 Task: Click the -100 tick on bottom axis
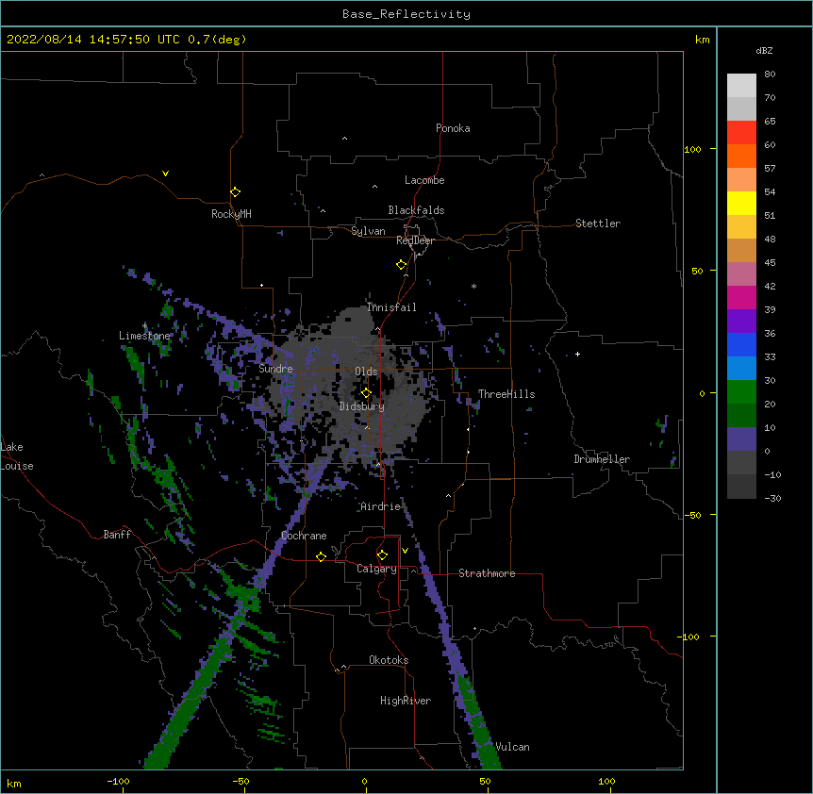coord(118,781)
